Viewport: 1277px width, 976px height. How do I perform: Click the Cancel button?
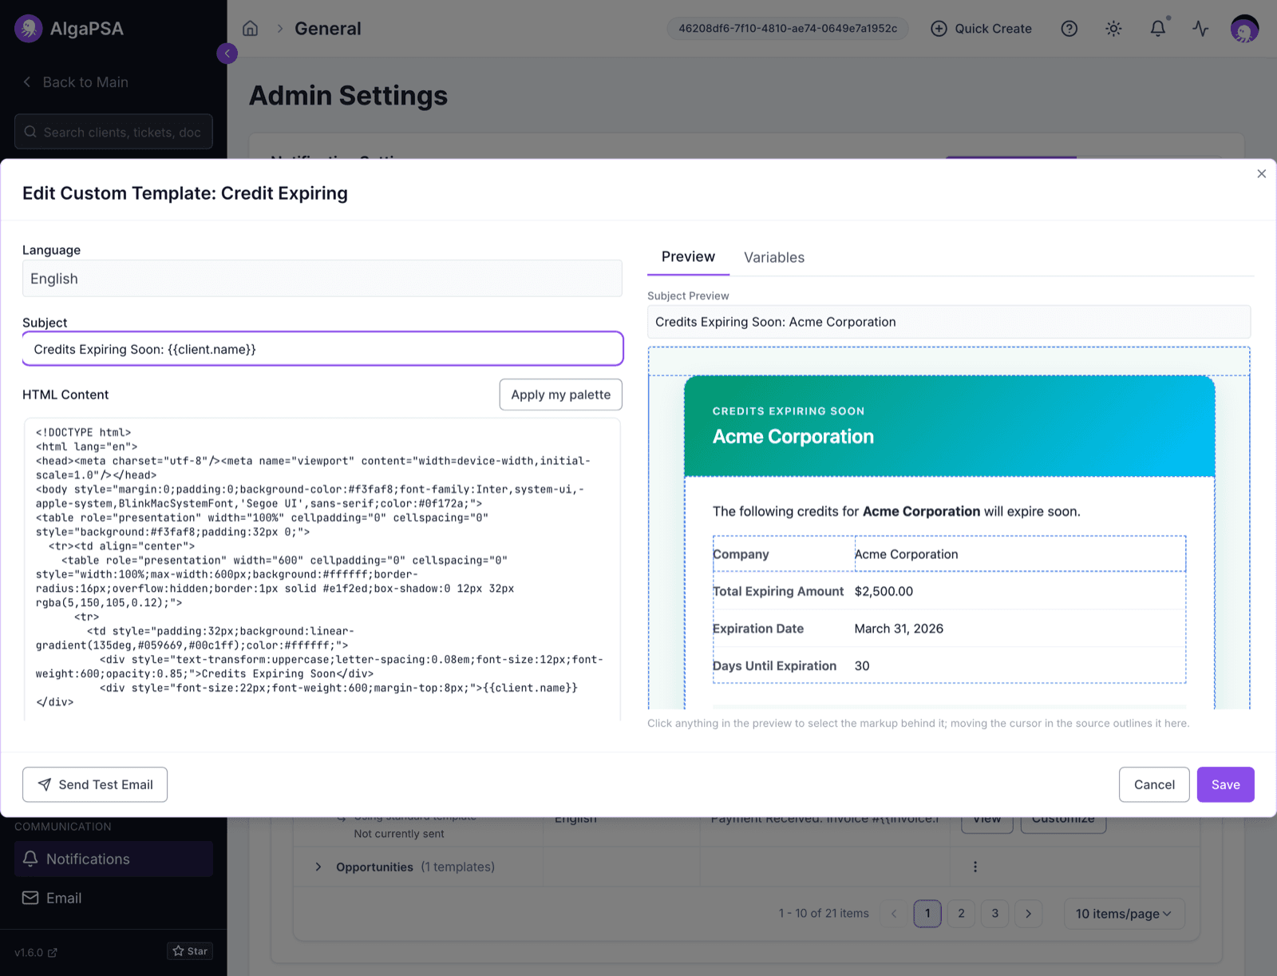[x=1154, y=785]
